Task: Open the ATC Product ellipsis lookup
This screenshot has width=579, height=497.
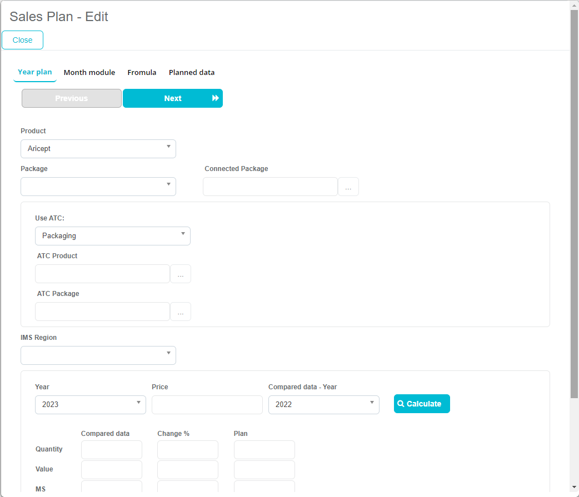Action: [181, 274]
